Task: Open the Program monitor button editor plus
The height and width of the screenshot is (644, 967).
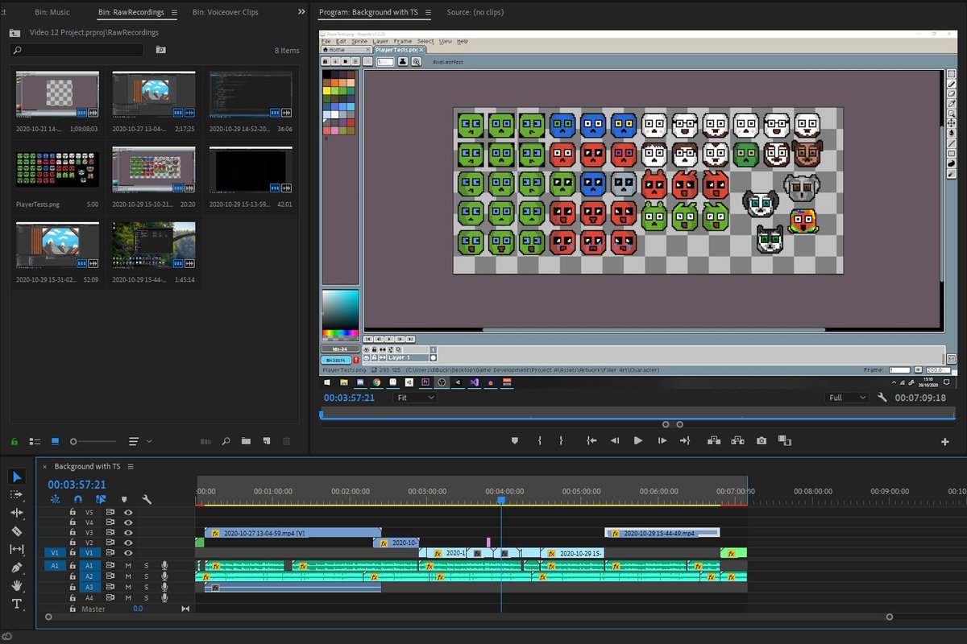Action: 945,441
